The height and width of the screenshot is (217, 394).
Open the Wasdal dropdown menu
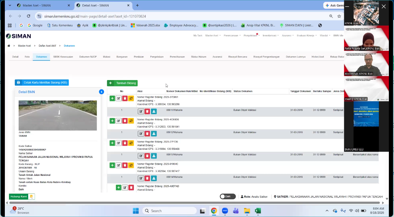click(x=325, y=36)
